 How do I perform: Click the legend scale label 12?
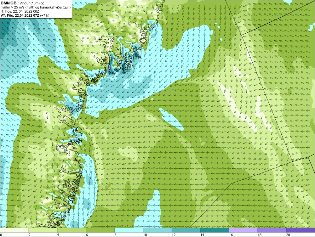[x=174, y=235]
